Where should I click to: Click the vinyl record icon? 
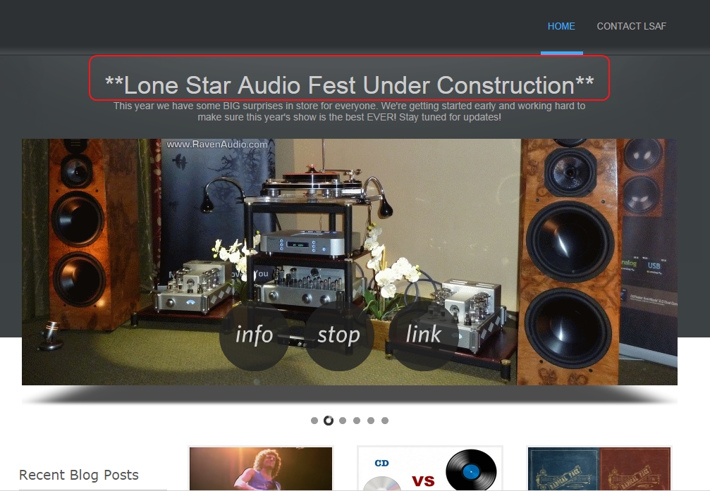click(x=471, y=471)
